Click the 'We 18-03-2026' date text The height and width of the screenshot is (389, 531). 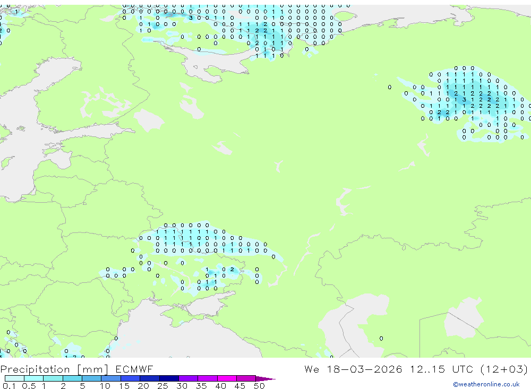tap(353, 369)
